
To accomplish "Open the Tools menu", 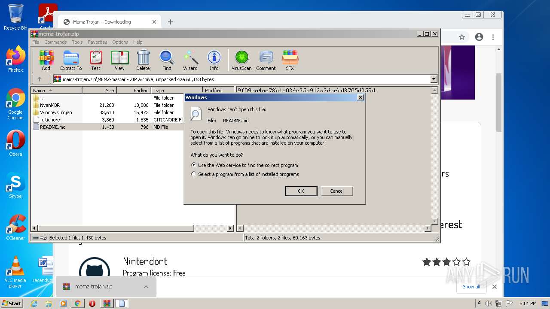I will 77,42.
